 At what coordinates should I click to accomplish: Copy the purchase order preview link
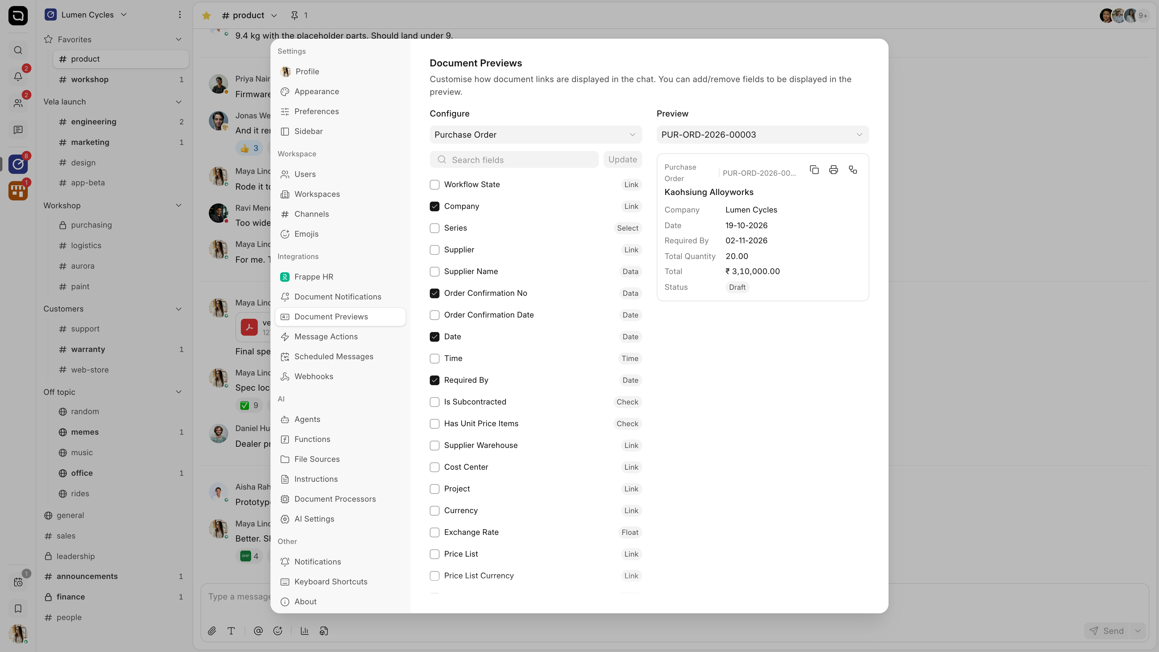[x=814, y=170]
